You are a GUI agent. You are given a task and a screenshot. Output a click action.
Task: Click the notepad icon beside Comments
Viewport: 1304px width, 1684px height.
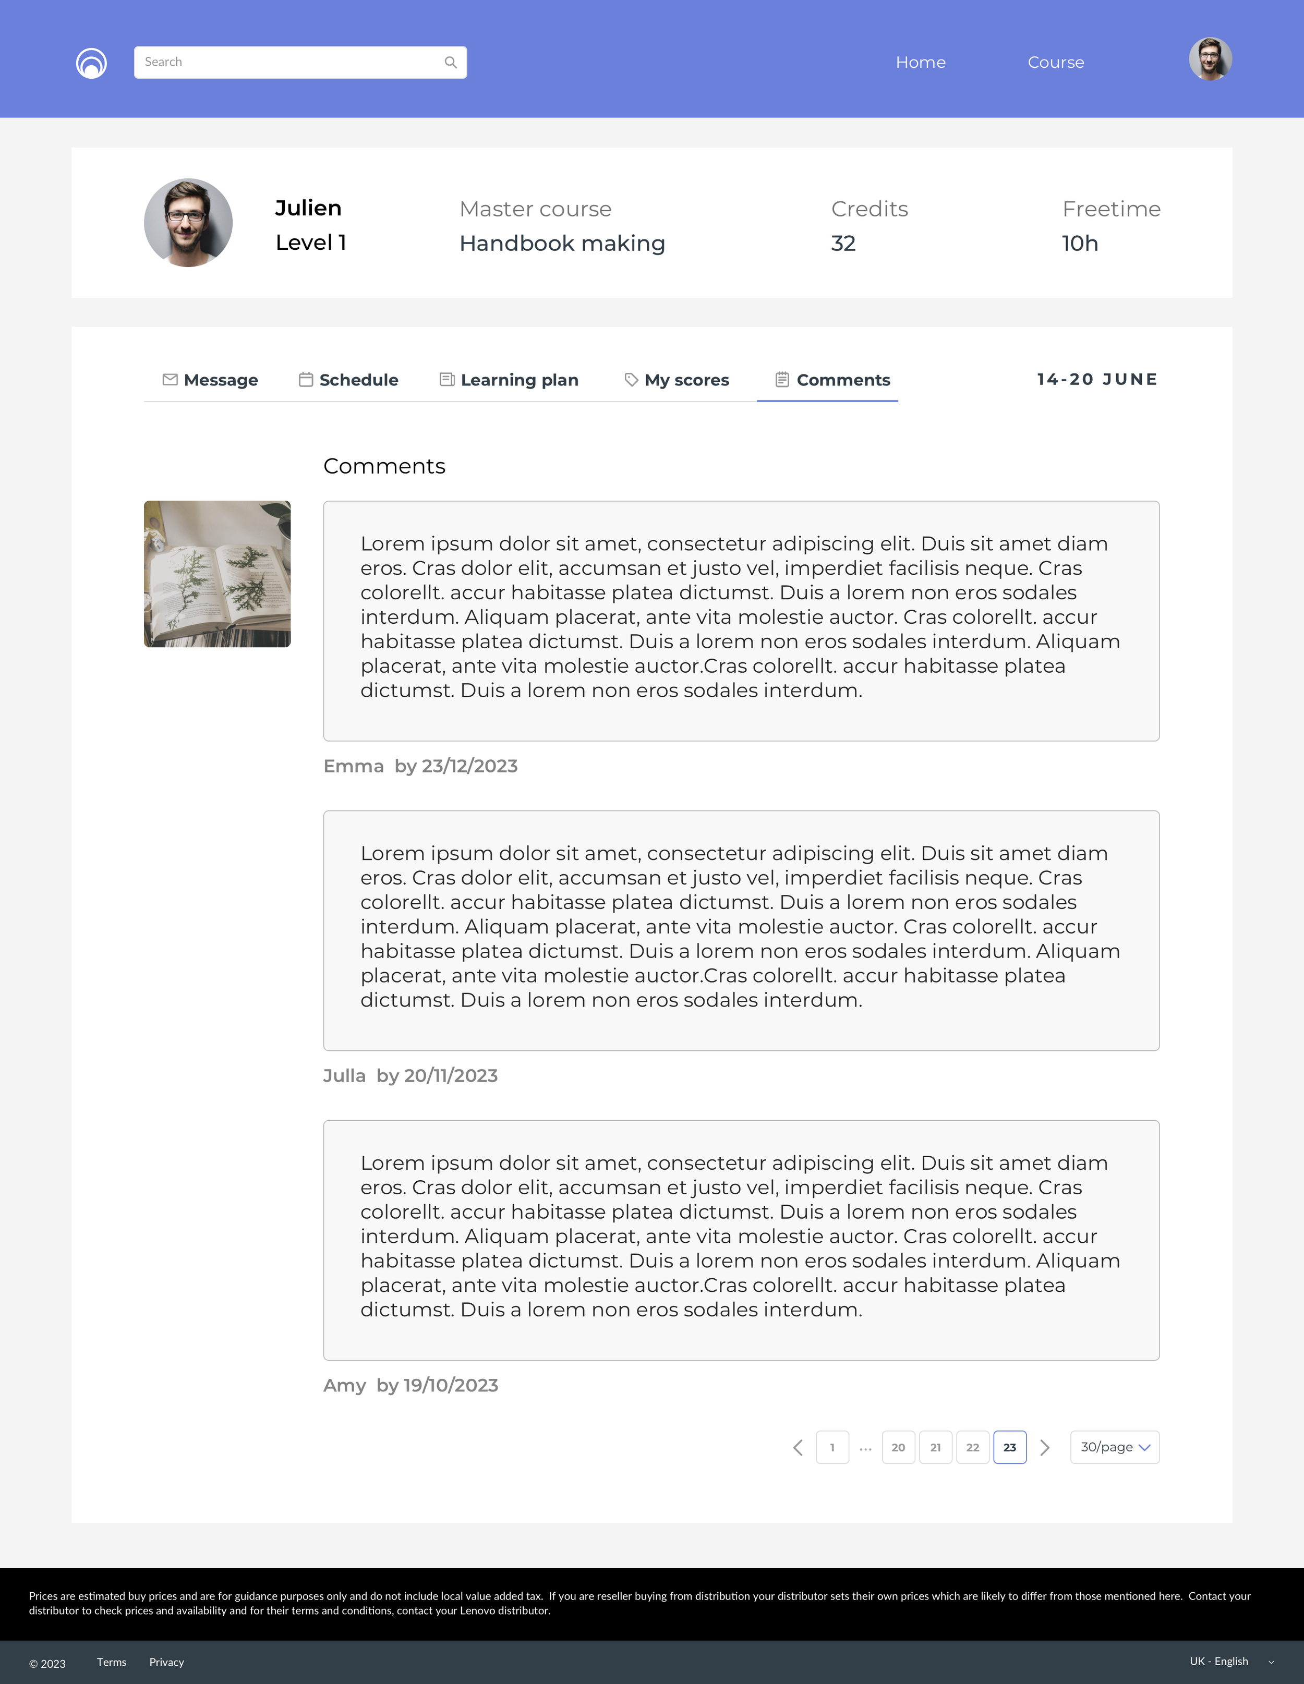click(781, 379)
